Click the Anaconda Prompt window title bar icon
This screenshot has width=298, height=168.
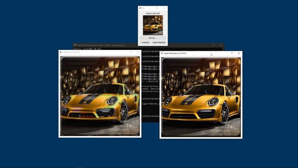[x=75, y=45]
